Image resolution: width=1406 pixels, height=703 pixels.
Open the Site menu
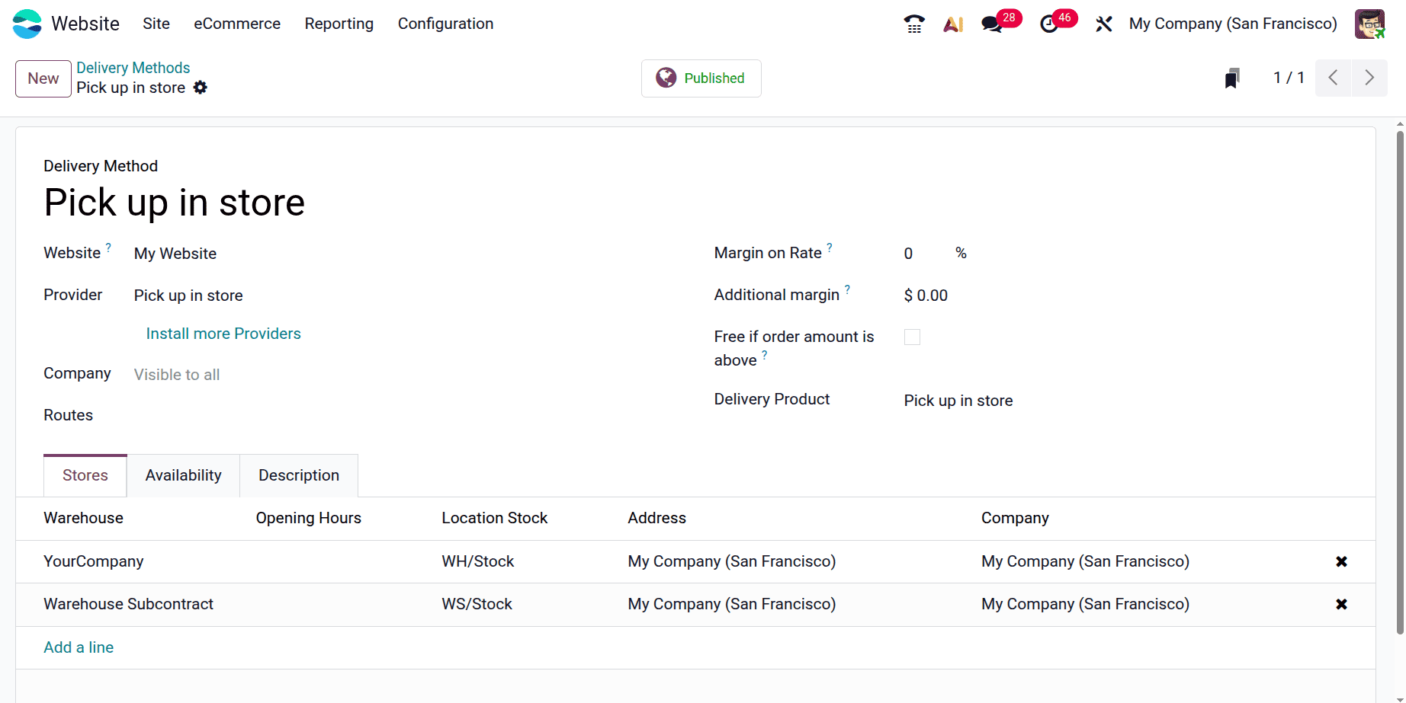click(x=156, y=24)
